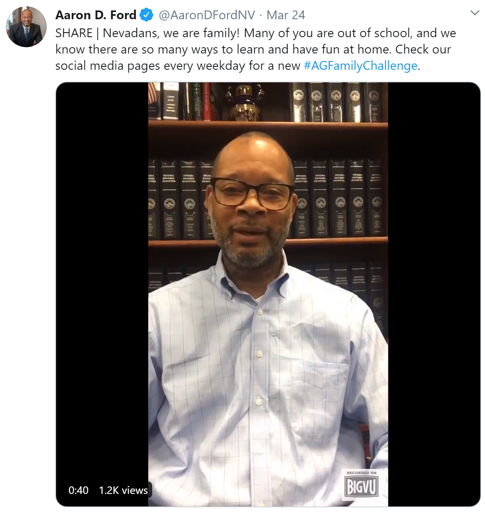Viewport: 485px width, 514px height.
Task: Open the tweet options chevron menu
Action: point(475,13)
